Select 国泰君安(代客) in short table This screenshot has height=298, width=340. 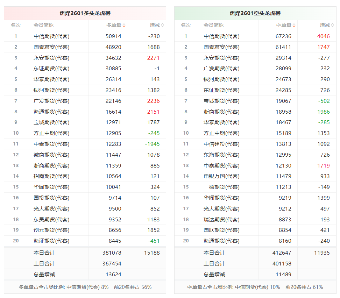click(221, 47)
